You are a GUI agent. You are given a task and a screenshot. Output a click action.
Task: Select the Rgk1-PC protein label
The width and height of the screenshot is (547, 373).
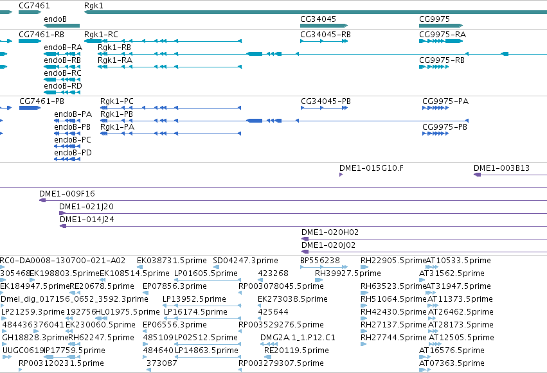tap(117, 101)
